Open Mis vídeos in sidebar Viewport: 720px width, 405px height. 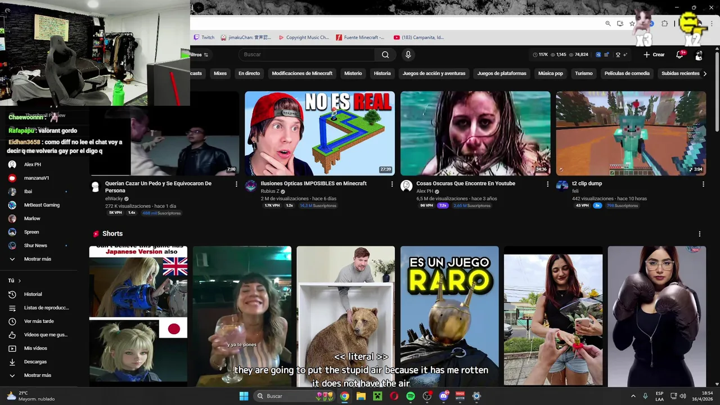(x=37, y=348)
